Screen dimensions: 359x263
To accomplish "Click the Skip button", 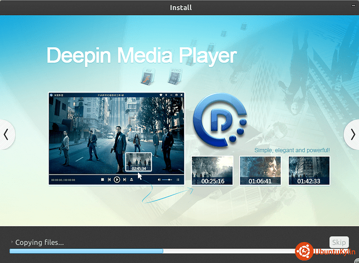I will (339, 242).
